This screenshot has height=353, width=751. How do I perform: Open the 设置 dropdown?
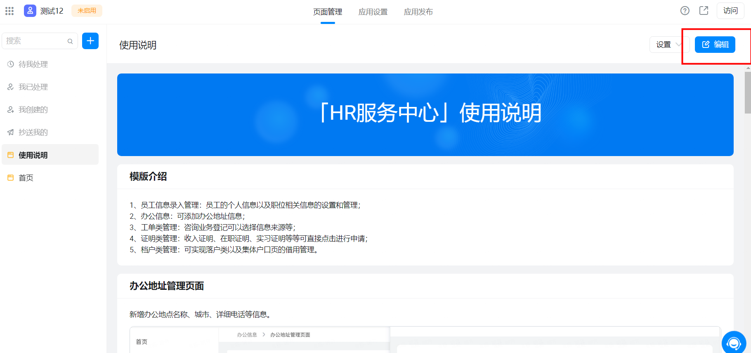tap(669, 45)
